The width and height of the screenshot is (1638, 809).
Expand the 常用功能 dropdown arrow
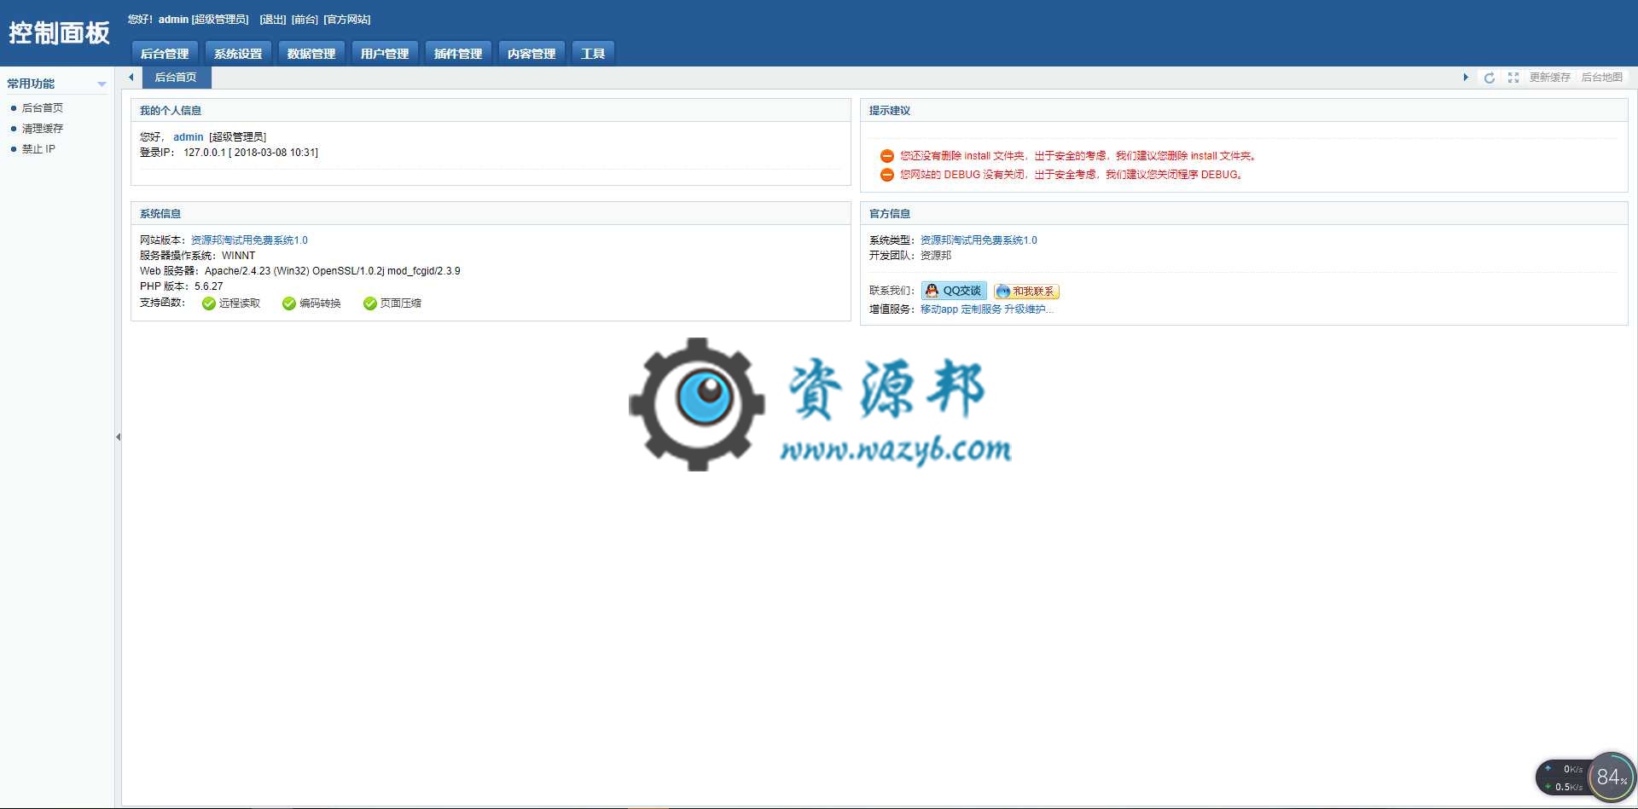tap(102, 84)
